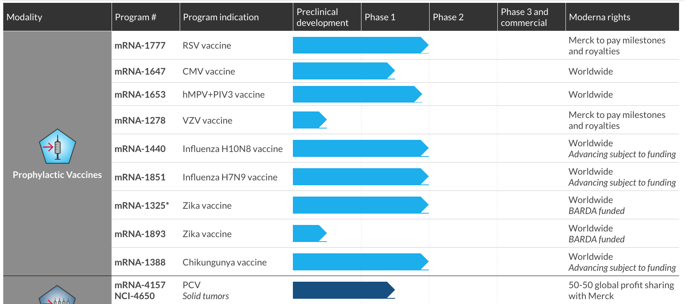The image size is (688, 304).
Task: Select the hMPV+PIV3 vaccine indication
Action: point(224,94)
